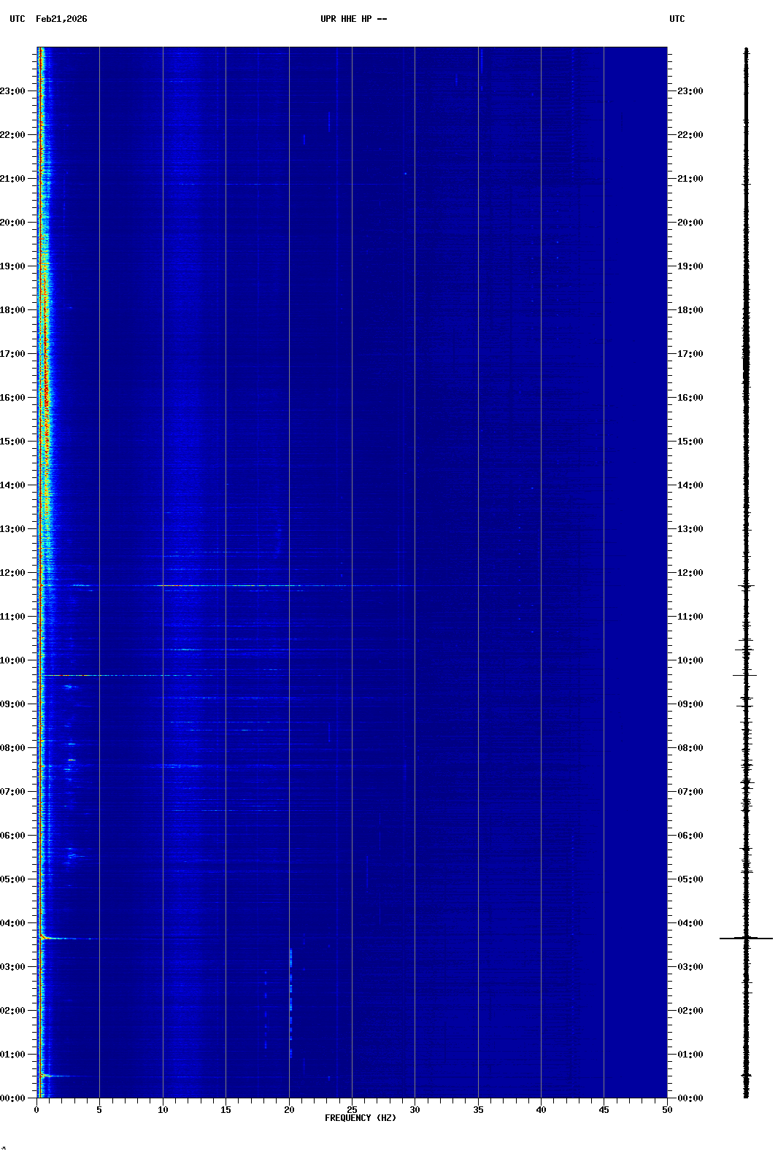Click the 50 Hz frequency tick label
778x1156 pixels.
pyautogui.click(x=667, y=1110)
